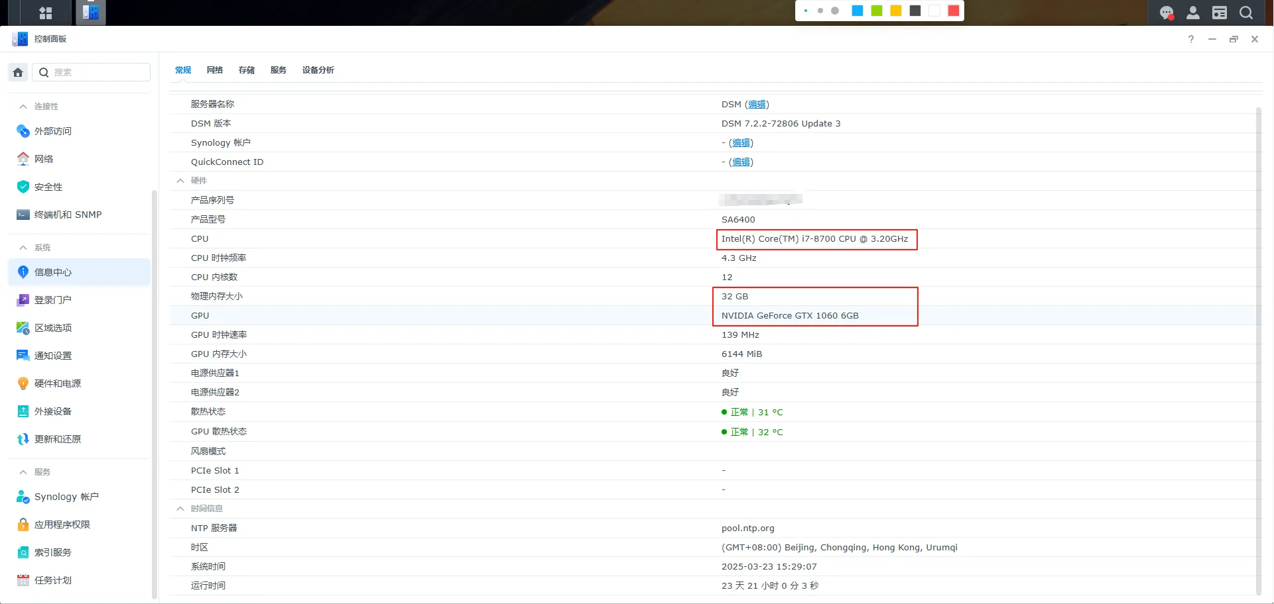The height and width of the screenshot is (604, 1274).
Task: Click the Intel(R) Core(TM) i7-8700 CPU text
Action: (814, 239)
